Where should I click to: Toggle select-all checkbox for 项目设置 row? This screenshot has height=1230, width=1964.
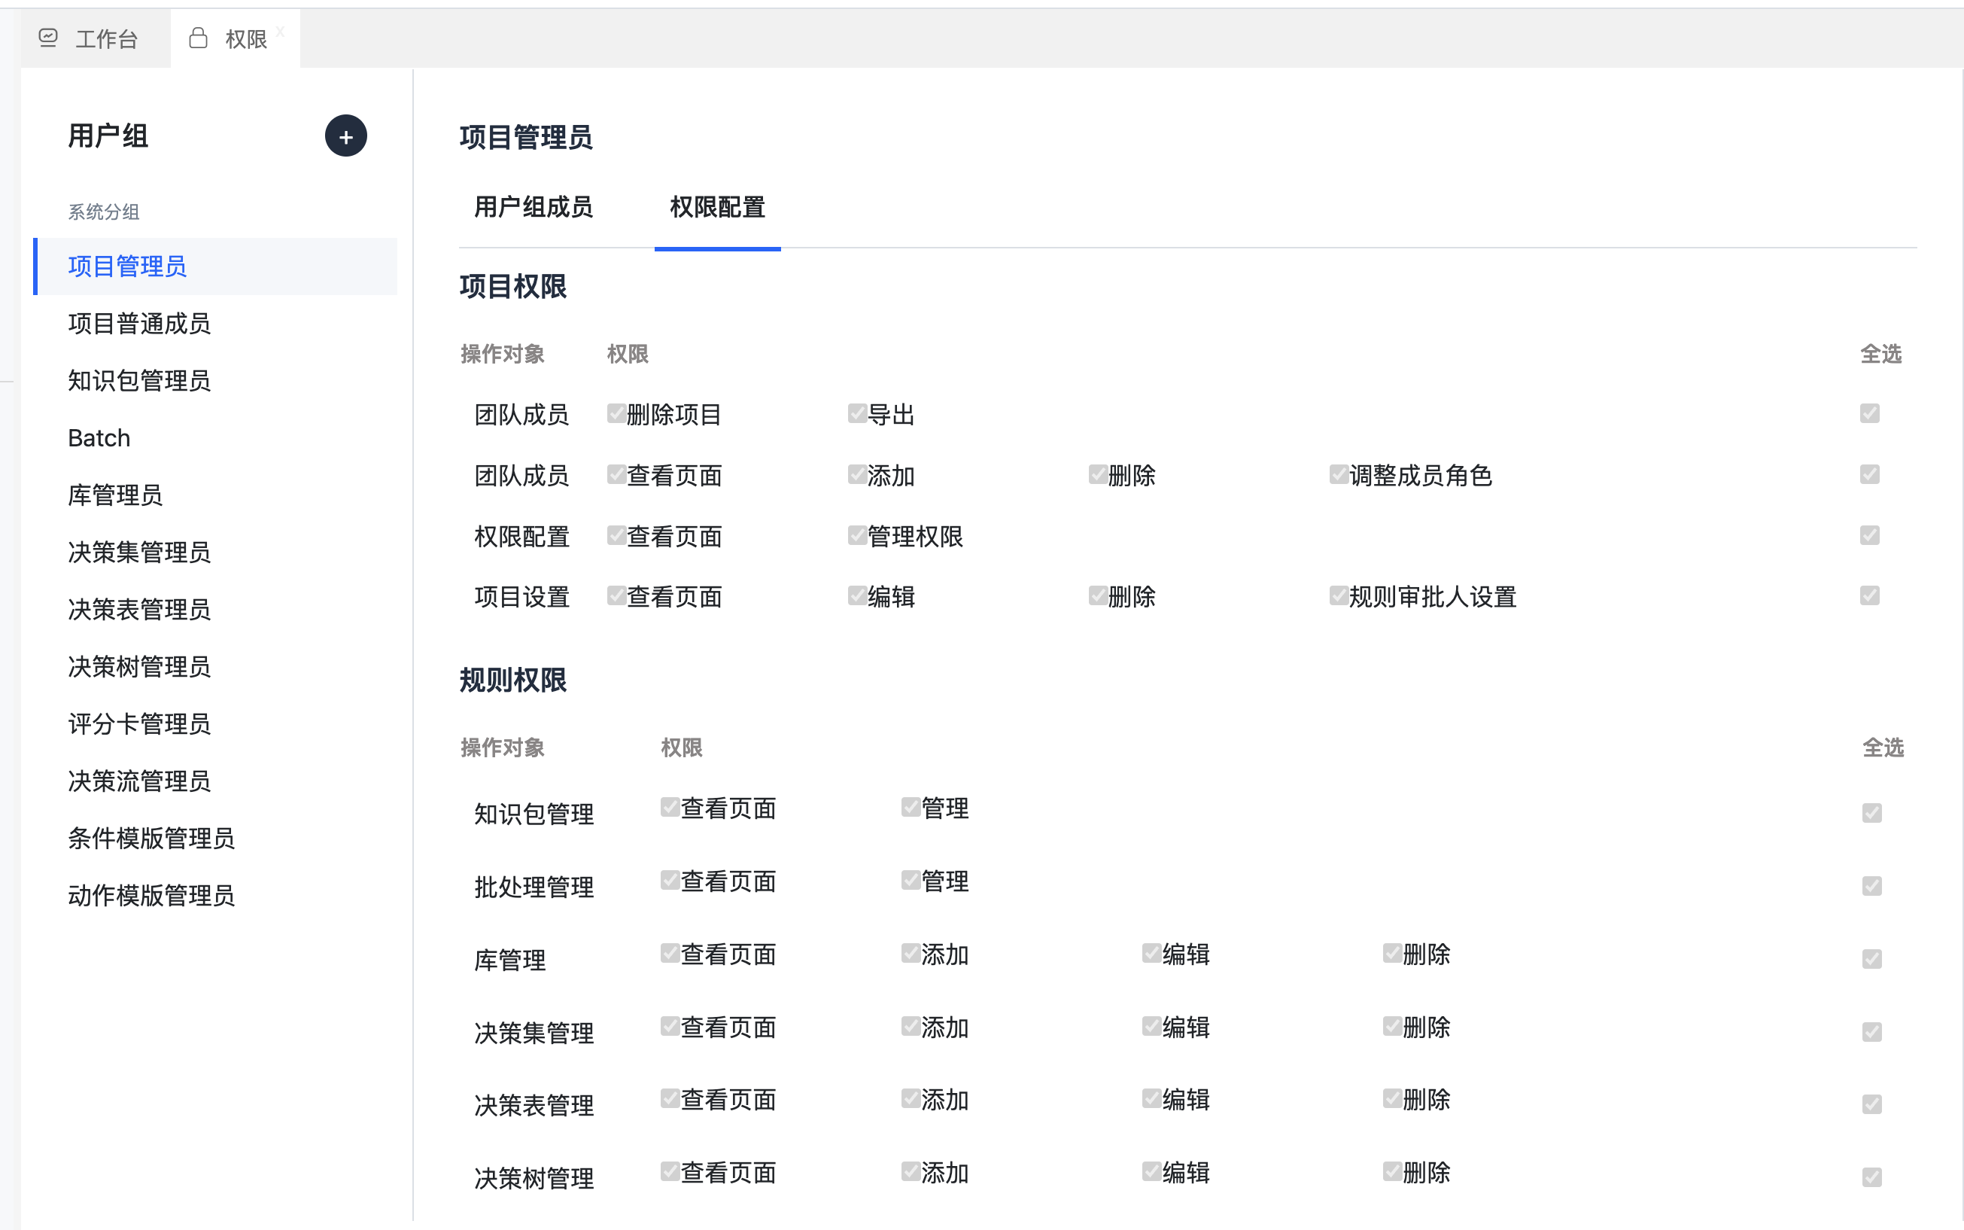pos(1869,595)
